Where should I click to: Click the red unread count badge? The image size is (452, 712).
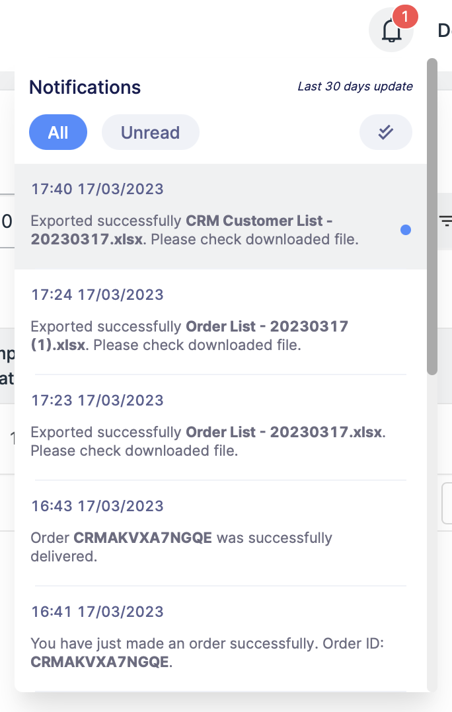405,16
